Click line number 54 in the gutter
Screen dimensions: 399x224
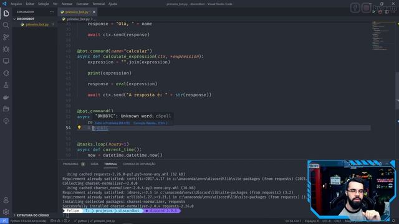click(x=68, y=128)
